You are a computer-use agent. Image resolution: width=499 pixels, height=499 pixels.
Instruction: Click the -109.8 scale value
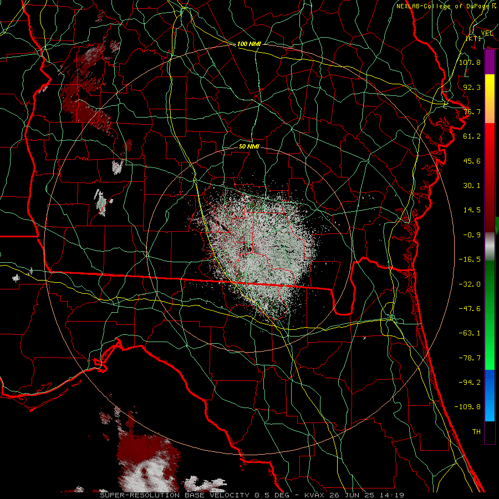[467, 407]
